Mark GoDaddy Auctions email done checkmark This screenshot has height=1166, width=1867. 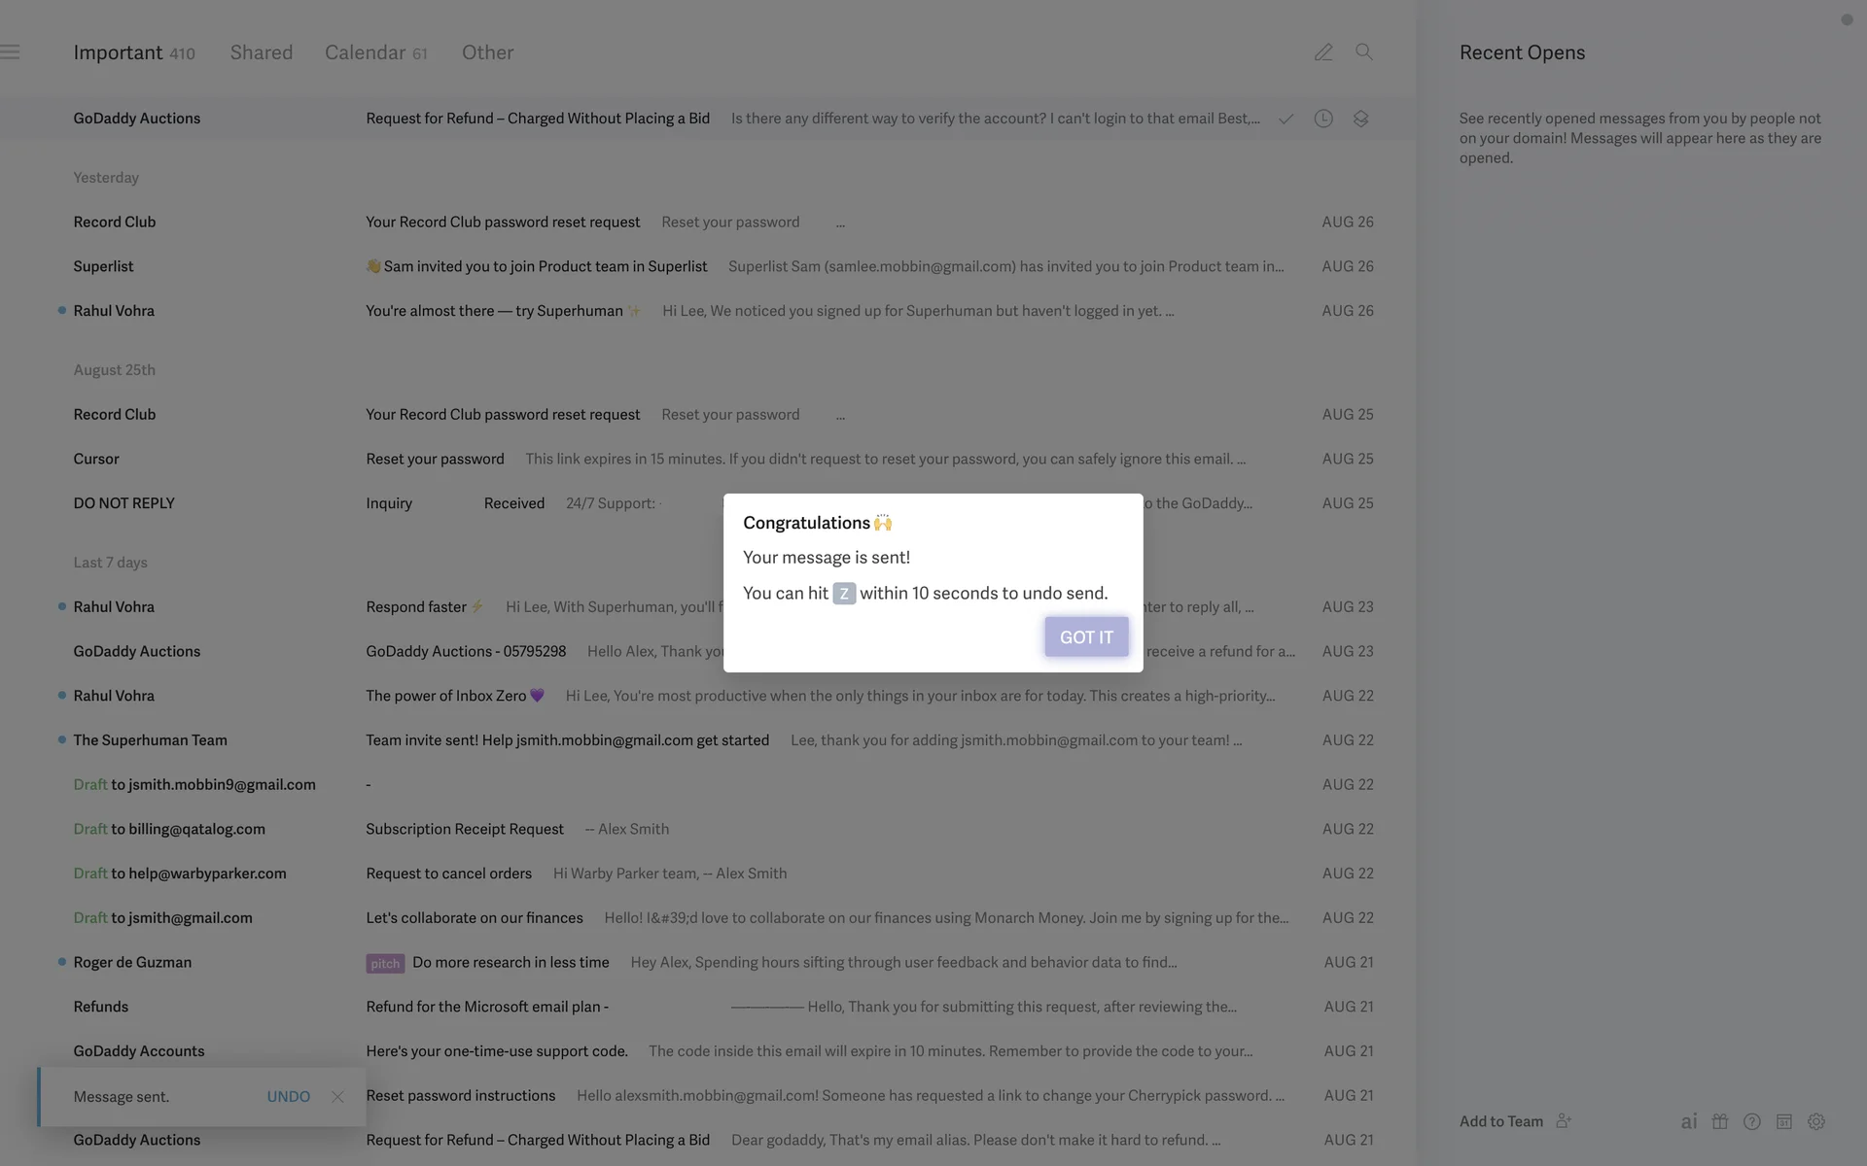tap(1286, 119)
